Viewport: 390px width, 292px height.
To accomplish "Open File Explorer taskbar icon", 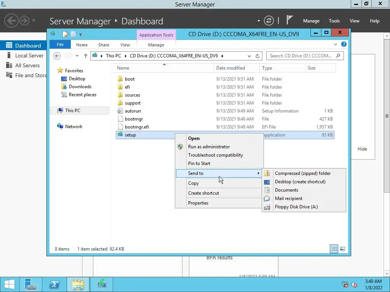I will pyautogui.click(x=78, y=284).
